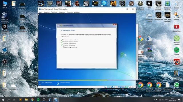This screenshot has width=183, height=102.
Task: Launch the This War of Mine shortcut
Action: [86, 4]
